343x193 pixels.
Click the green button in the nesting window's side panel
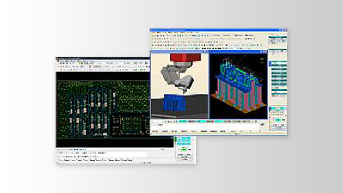pos(184,149)
